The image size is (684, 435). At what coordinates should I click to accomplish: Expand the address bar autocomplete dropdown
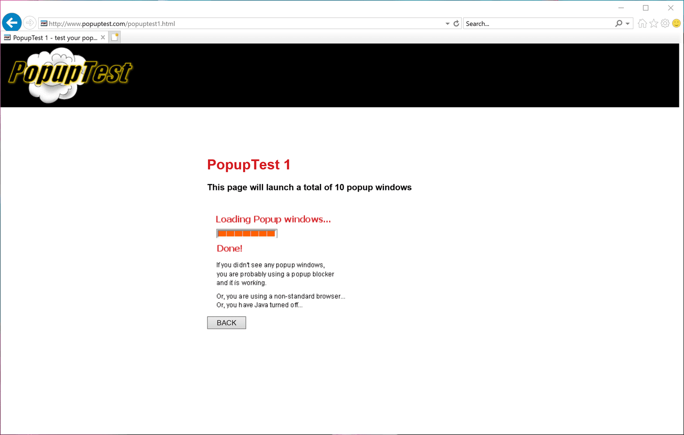click(x=447, y=24)
